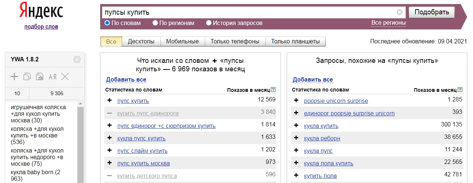Open 'пупс купить' query link
This screenshot has width=473, height=183.
tap(133, 101)
